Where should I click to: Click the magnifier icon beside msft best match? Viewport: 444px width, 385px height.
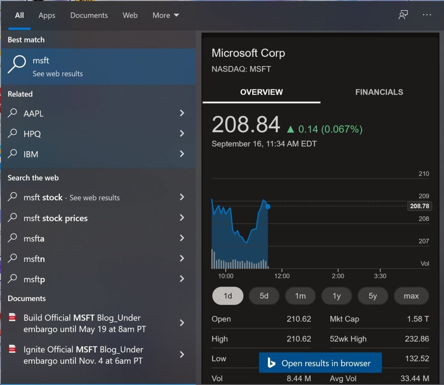coord(17,64)
